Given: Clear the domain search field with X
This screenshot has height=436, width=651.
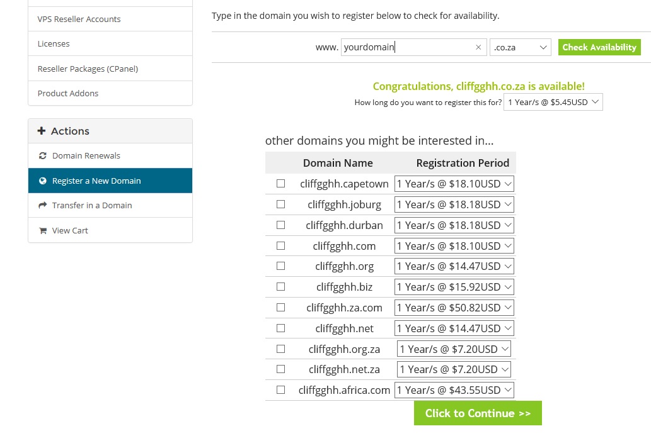Looking at the screenshot, I should (478, 47).
